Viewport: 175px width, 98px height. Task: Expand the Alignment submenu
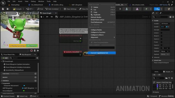point(102,37)
